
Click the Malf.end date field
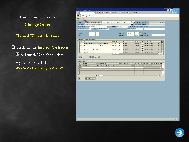pyautogui.click(x=130, y=35)
